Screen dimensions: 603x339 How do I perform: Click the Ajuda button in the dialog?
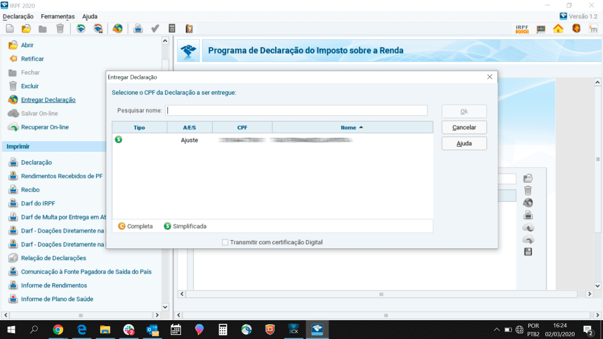pos(464,144)
